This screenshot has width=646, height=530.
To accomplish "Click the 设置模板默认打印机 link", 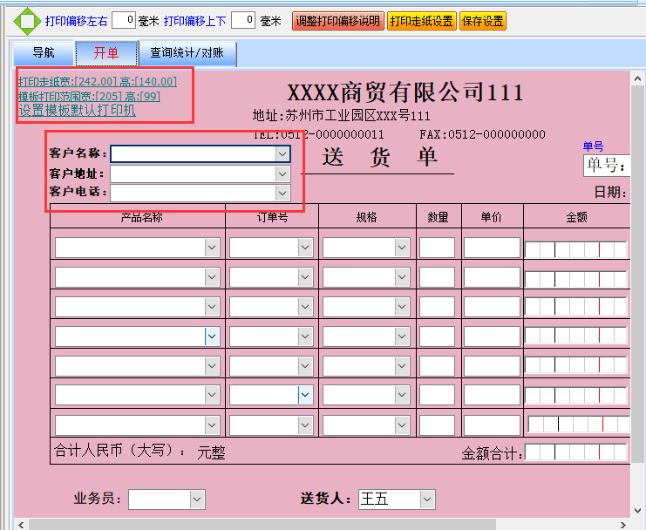I will pos(78,111).
